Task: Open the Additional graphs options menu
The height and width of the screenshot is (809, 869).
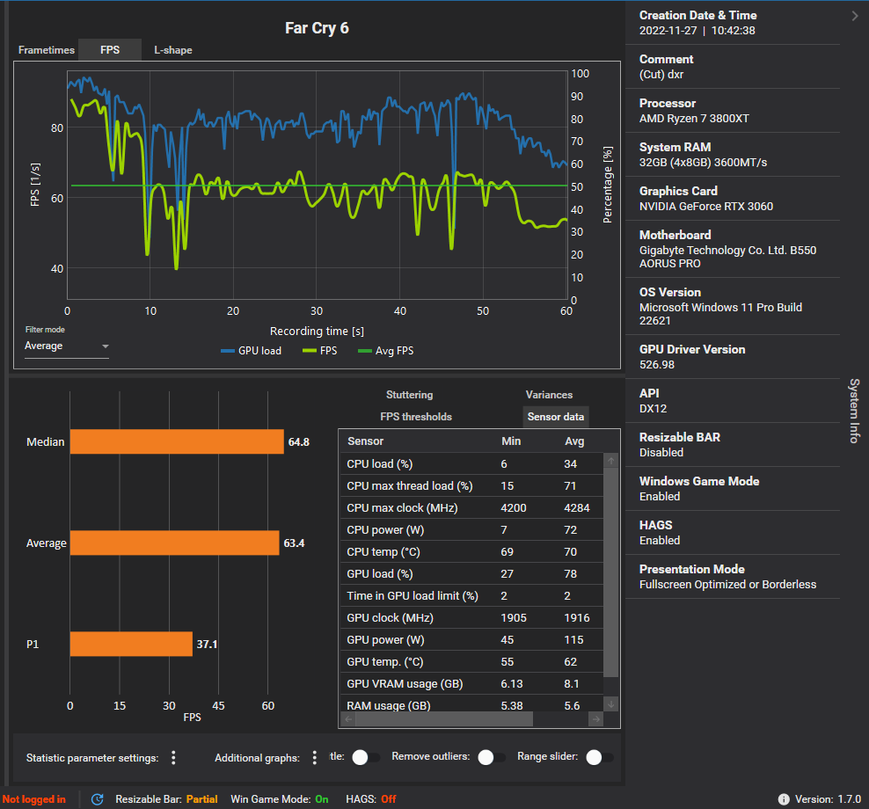Action: coord(314,757)
